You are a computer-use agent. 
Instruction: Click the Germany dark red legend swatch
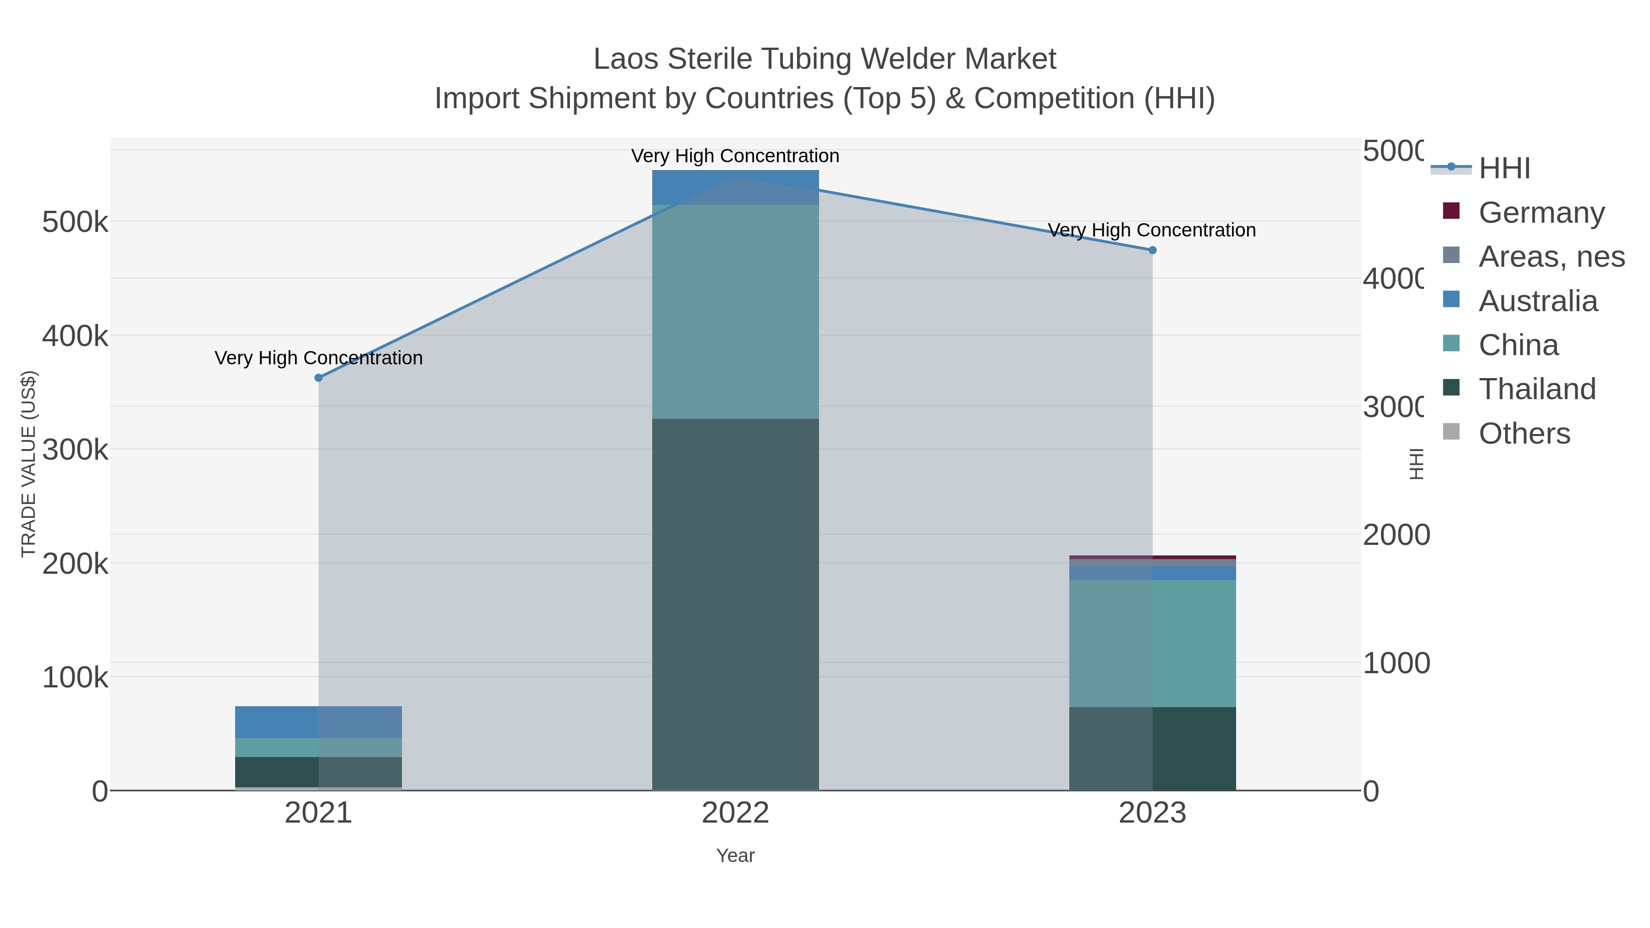[1452, 211]
